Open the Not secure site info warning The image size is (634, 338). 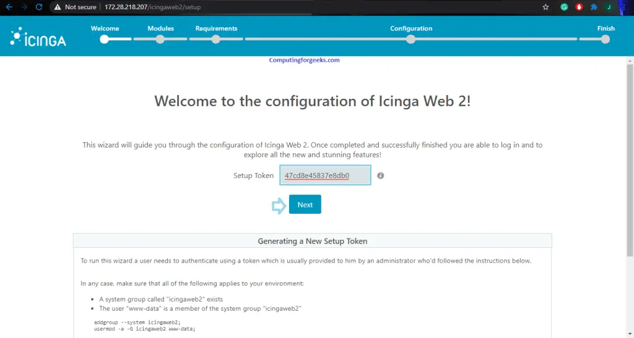coord(75,7)
